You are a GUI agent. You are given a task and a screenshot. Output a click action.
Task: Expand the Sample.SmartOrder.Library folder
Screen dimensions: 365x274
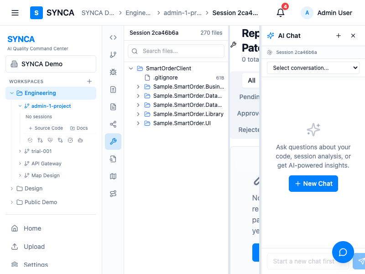138,114
